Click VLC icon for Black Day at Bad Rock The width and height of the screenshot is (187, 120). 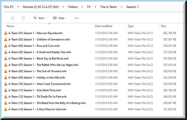pyautogui.click(x=6, y=58)
